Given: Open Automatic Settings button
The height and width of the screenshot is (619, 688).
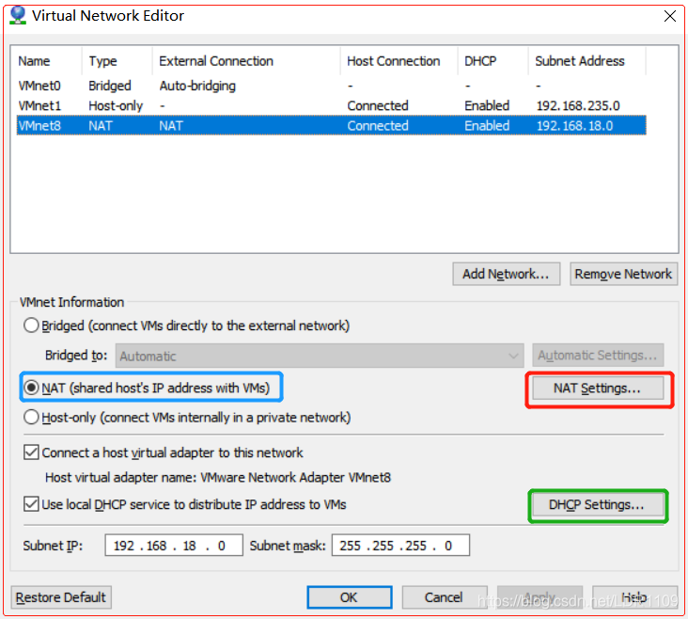Looking at the screenshot, I should tap(598, 355).
